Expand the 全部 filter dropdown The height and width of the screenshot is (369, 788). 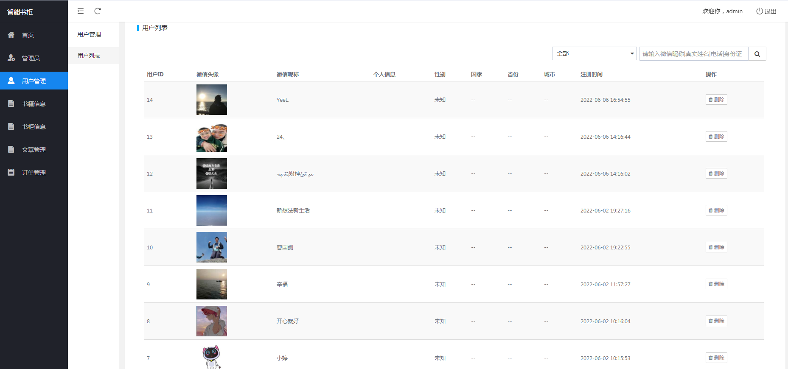[594, 54]
